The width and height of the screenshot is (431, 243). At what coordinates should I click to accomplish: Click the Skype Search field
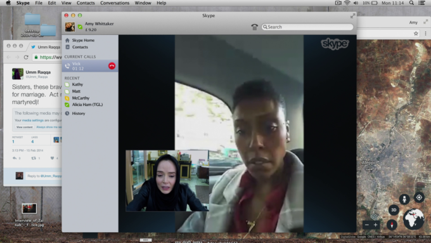[307, 27]
